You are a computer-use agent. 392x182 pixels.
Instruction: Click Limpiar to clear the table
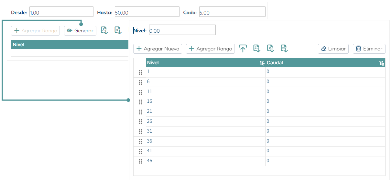click(x=333, y=49)
